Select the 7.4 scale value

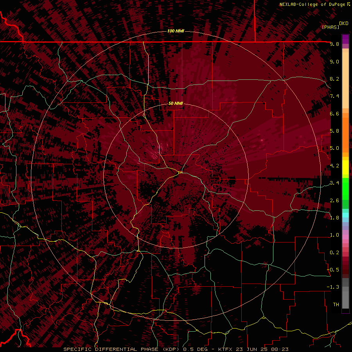point(334,96)
